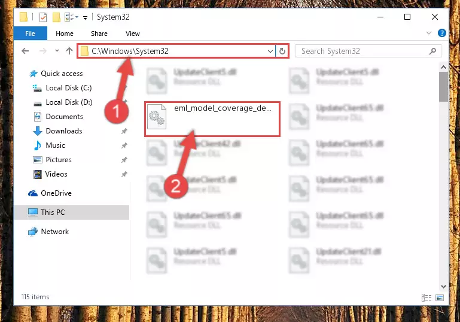
Task: Click the Documents page icon in sidebar
Action: 38,117
